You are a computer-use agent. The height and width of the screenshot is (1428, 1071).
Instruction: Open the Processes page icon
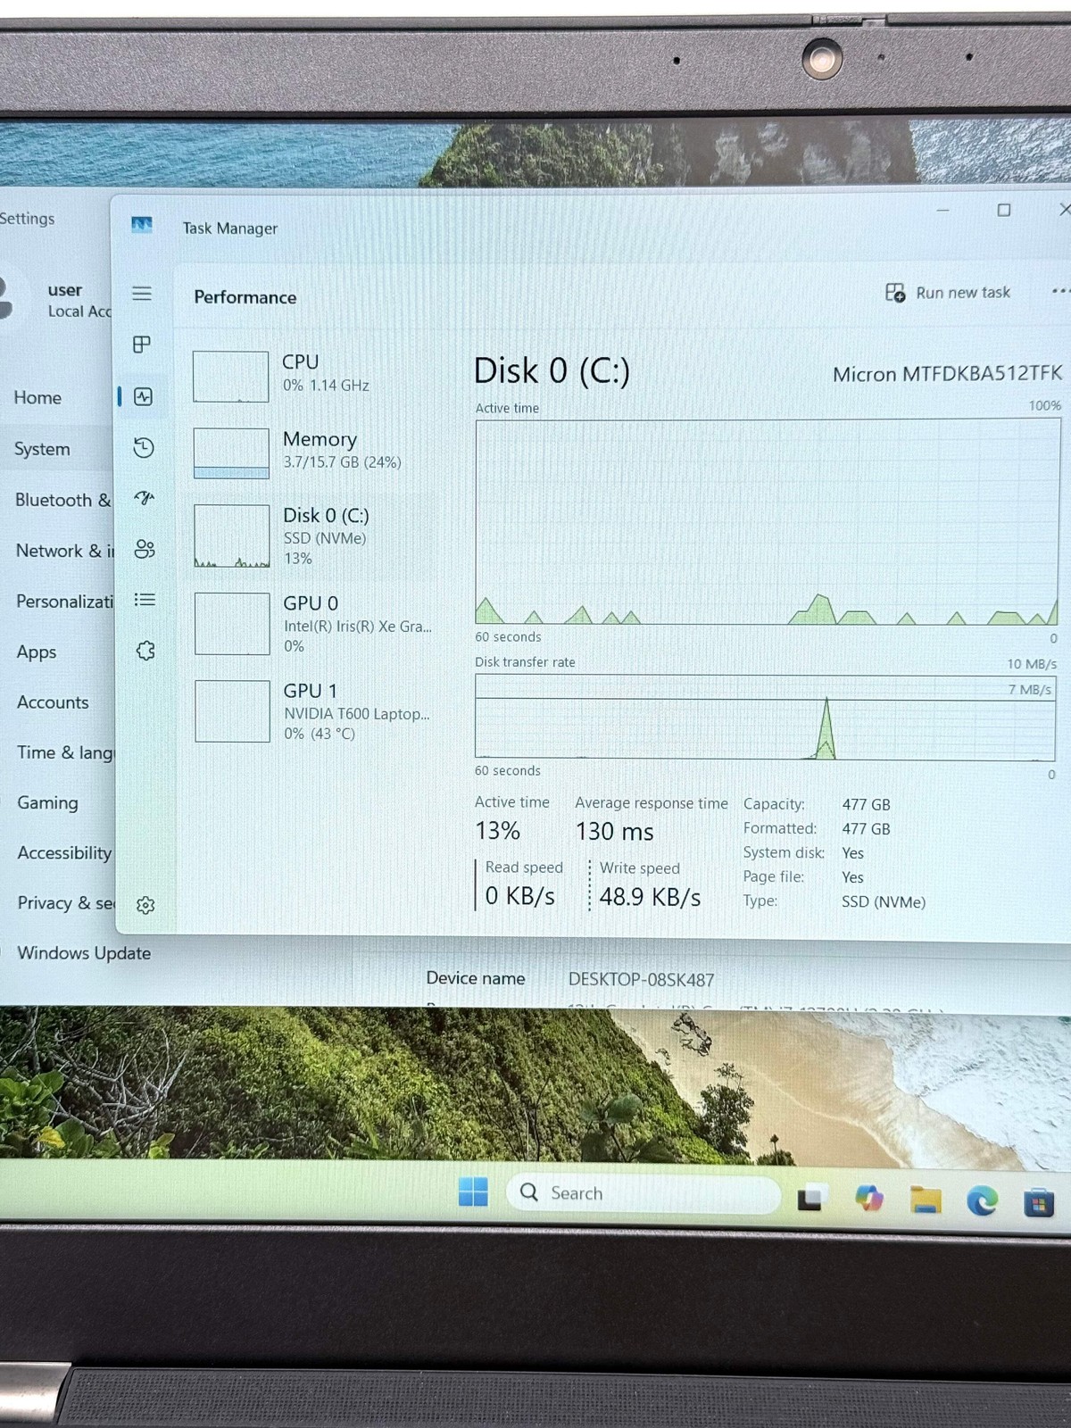[142, 345]
